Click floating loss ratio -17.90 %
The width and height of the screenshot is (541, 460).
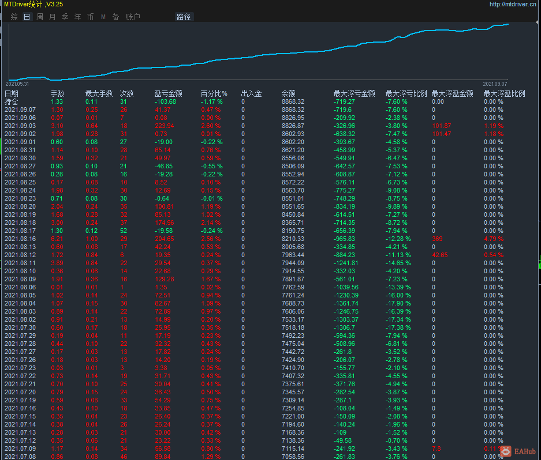(x=398, y=303)
